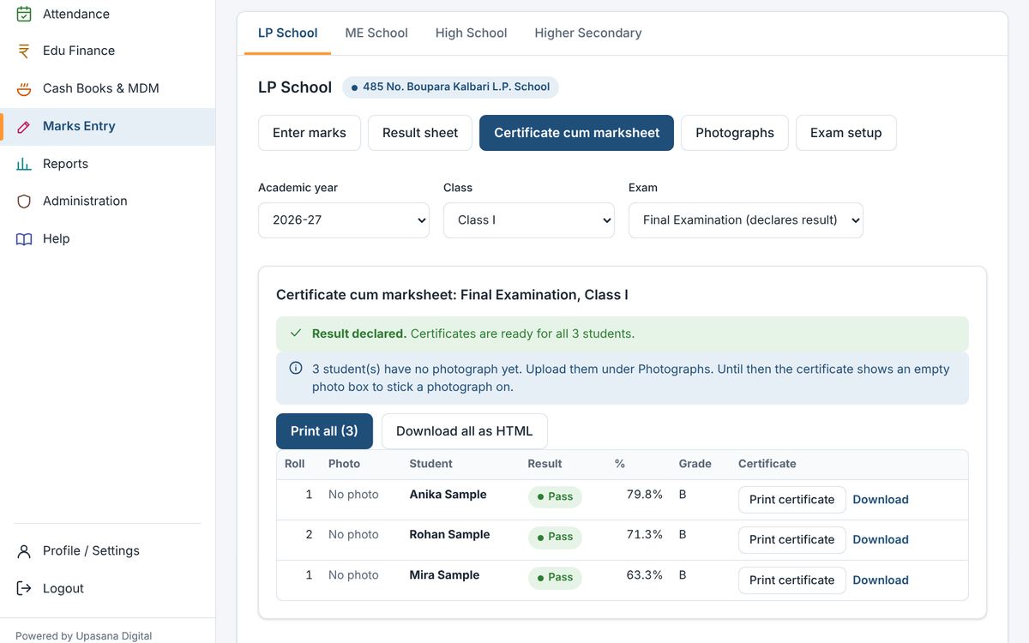This screenshot has height=643, width=1029.
Task: Click the Administration shield icon
Action: [24, 201]
